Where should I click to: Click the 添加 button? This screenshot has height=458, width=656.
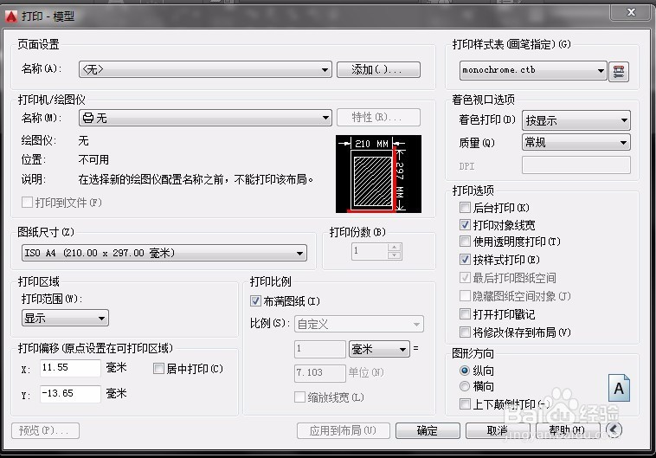coord(378,69)
